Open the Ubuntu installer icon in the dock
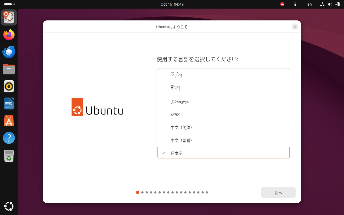 pos(9,17)
